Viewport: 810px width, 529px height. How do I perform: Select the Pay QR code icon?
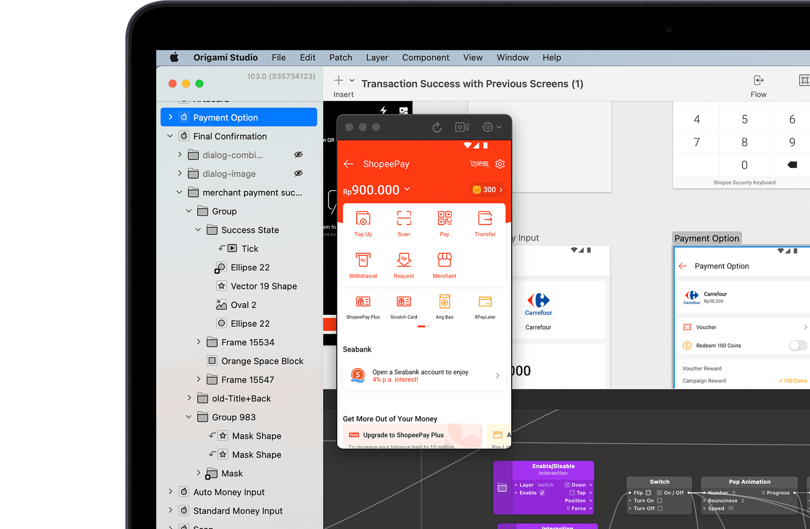445,218
